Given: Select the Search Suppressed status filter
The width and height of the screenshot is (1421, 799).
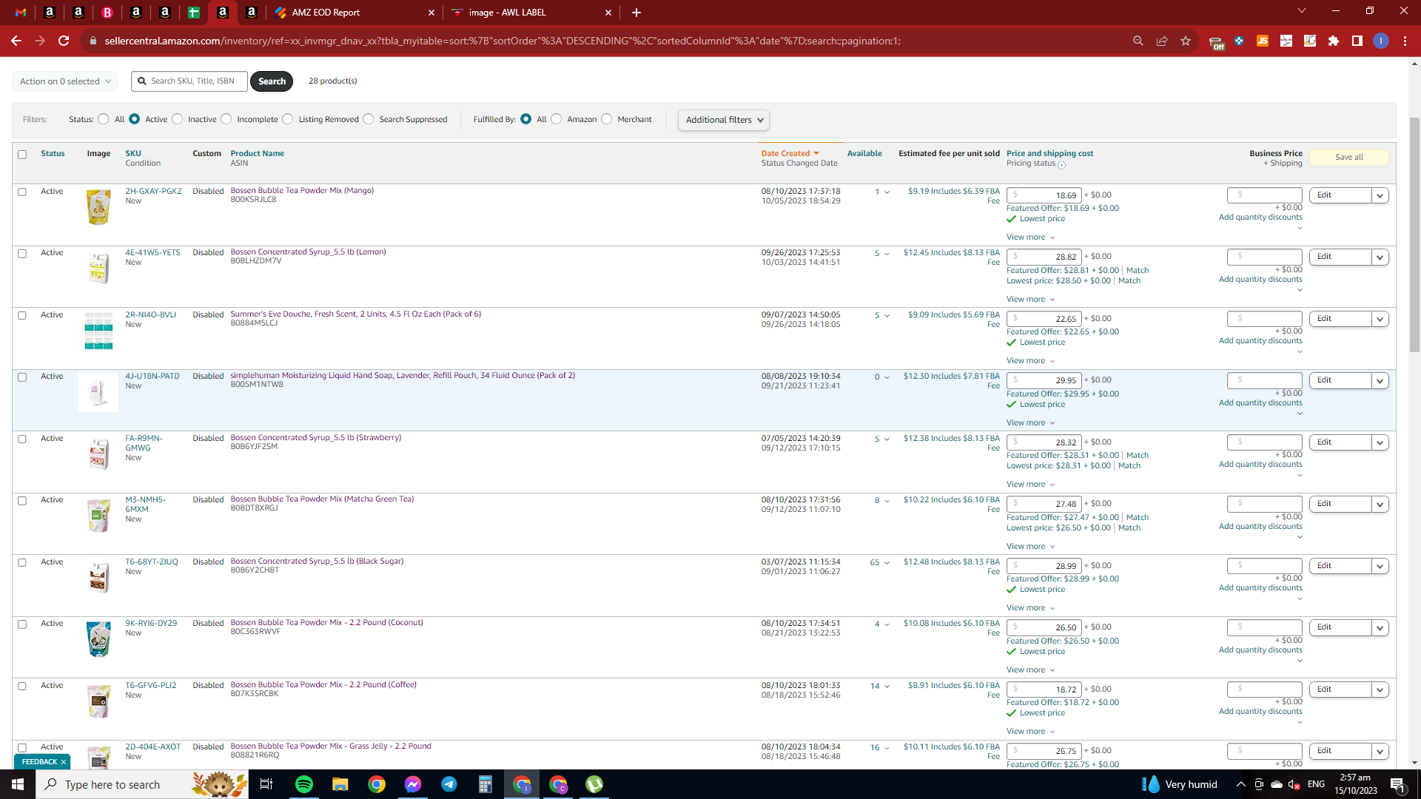Looking at the screenshot, I should tap(369, 119).
